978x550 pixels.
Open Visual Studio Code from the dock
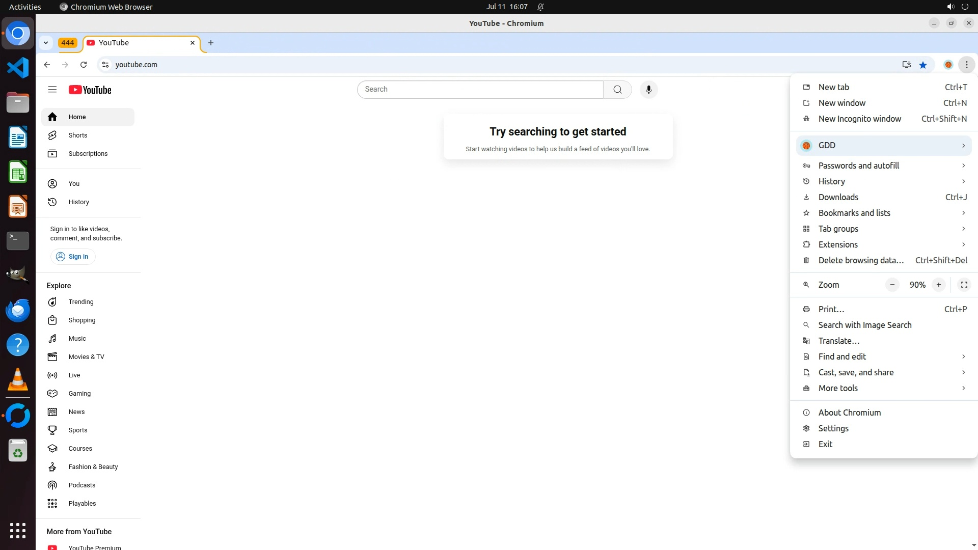(18, 68)
